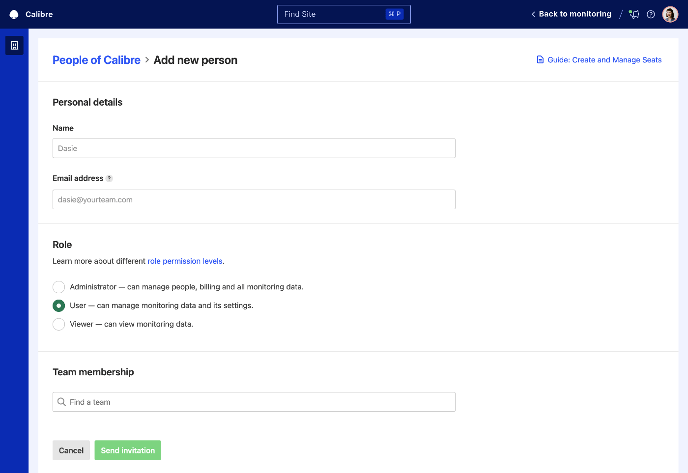The width and height of the screenshot is (688, 473).
Task: Open the role permission levels link
Action: (185, 261)
